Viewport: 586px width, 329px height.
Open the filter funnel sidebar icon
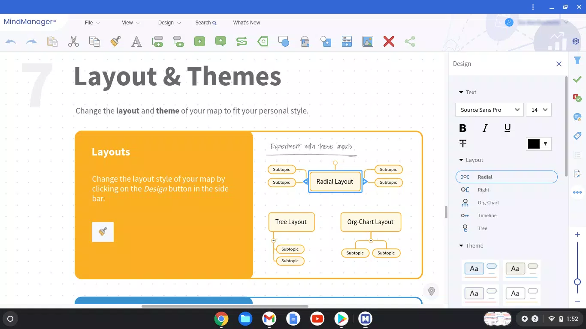[x=577, y=61]
